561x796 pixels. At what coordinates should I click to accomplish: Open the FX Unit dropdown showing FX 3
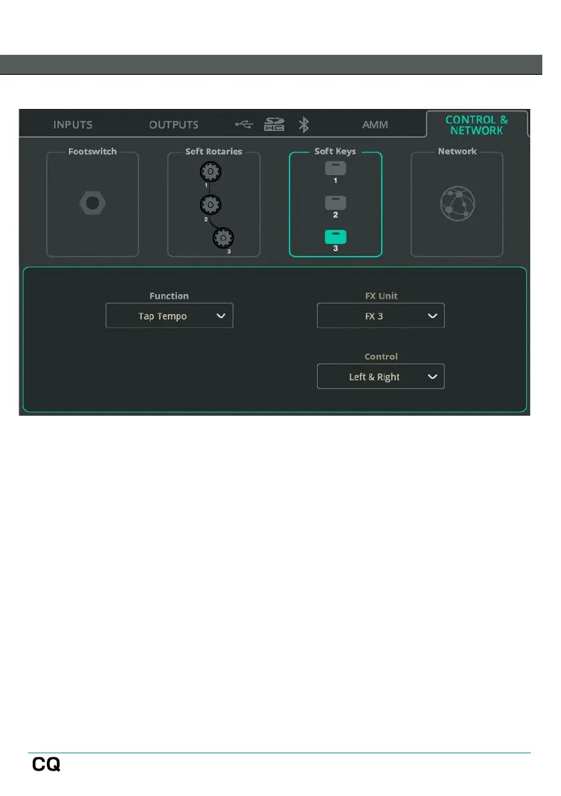tap(380, 315)
